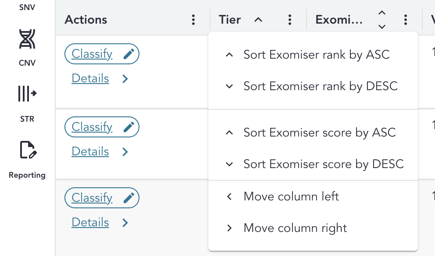Click the up chevron on Exomiser header
Image resolution: width=435 pixels, height=256 pixels.
tap(382, 14)
